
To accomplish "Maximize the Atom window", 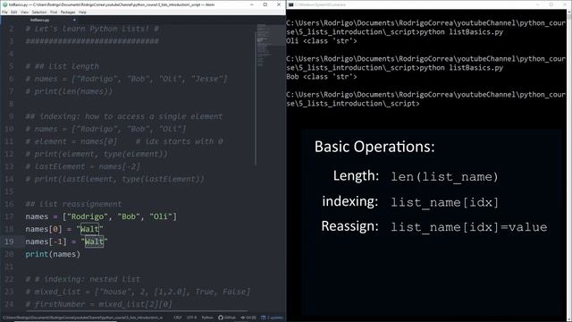I will click(265, 4).
